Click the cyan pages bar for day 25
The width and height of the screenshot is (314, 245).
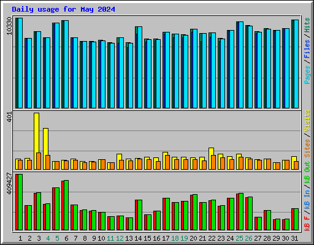point(241,65)
